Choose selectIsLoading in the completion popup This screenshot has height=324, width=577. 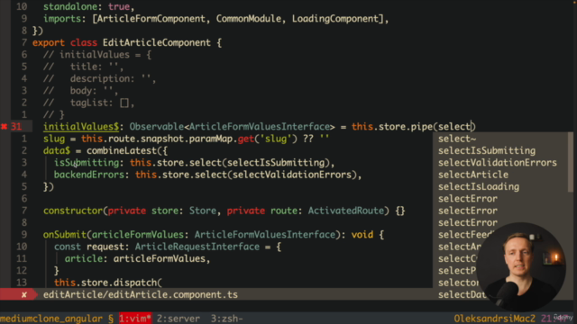(x=479, y=186)
